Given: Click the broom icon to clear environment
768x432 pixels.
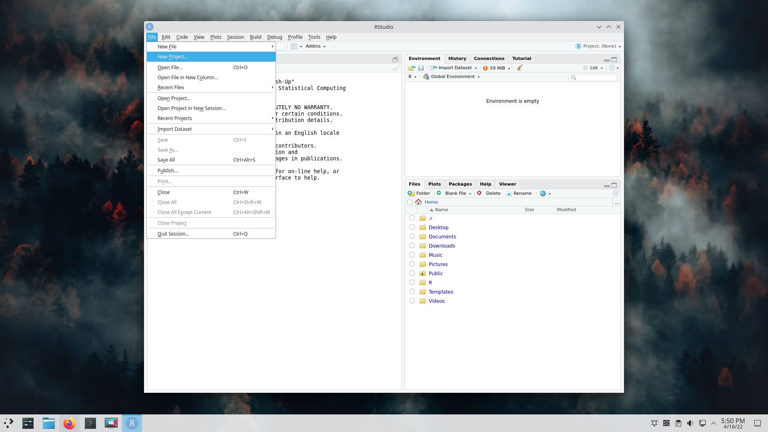Looking at the screenshot, I should (x=519, y=68).
